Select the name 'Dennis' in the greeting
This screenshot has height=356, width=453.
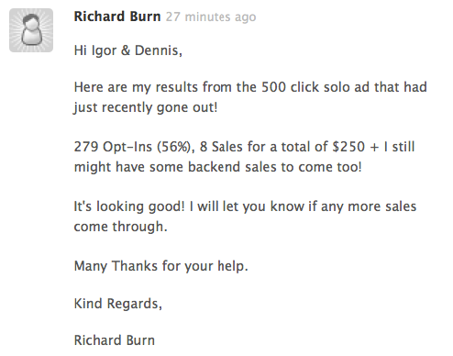[157, 50]
